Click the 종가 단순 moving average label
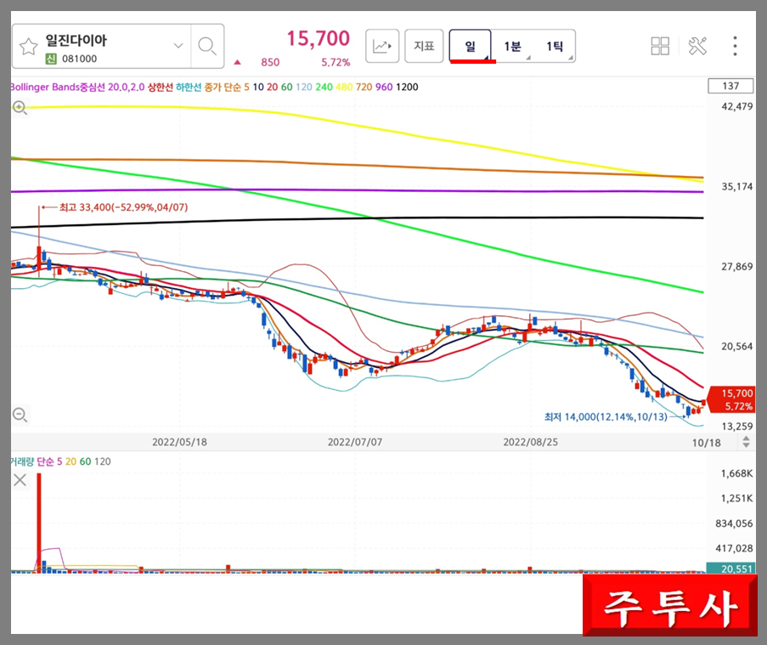767x645 pixels. pyautogui.click(x=223, y=88)
